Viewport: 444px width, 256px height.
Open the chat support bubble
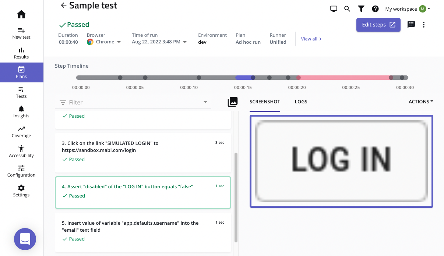(25, 239)
